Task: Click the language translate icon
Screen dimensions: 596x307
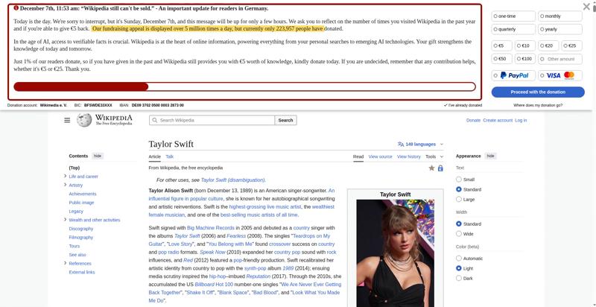Action: (x=401, y=144)
